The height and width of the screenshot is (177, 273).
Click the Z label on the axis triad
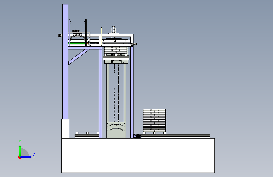coord(34,155)
